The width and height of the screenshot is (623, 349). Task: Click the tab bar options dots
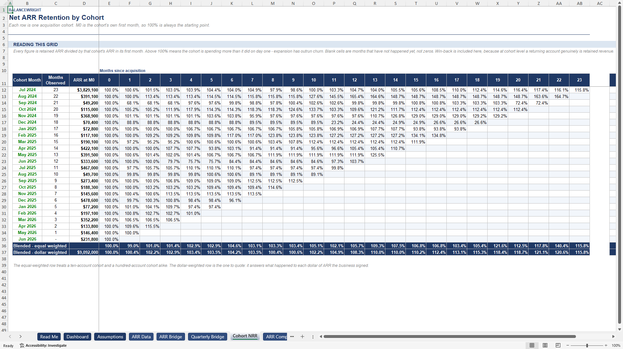click(313, 337)
